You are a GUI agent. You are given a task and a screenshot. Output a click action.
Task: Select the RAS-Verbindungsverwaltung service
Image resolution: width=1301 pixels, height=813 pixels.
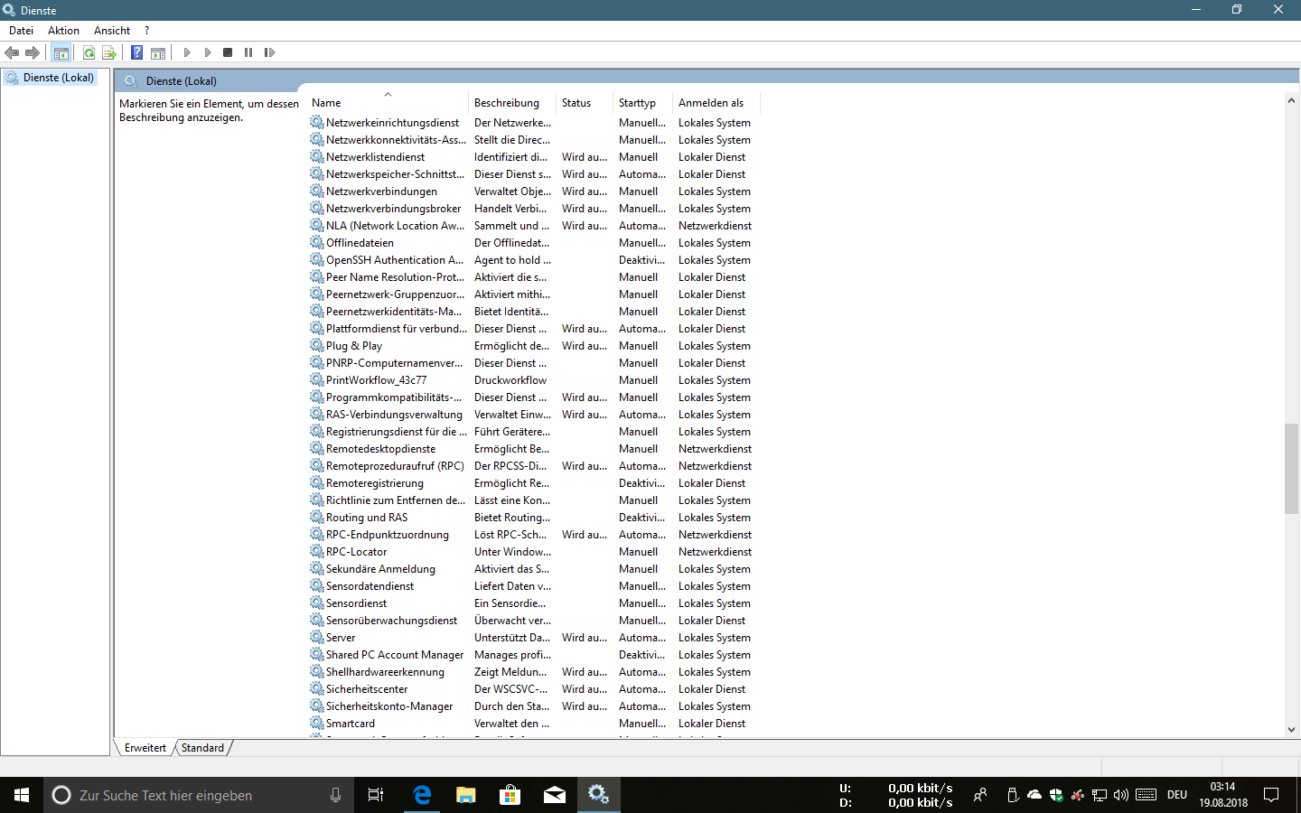[x=394, y=415]
